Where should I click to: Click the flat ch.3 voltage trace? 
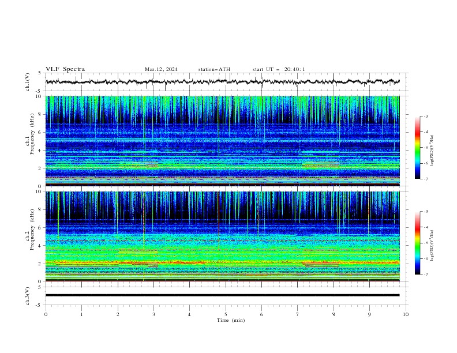pos(222,295)
